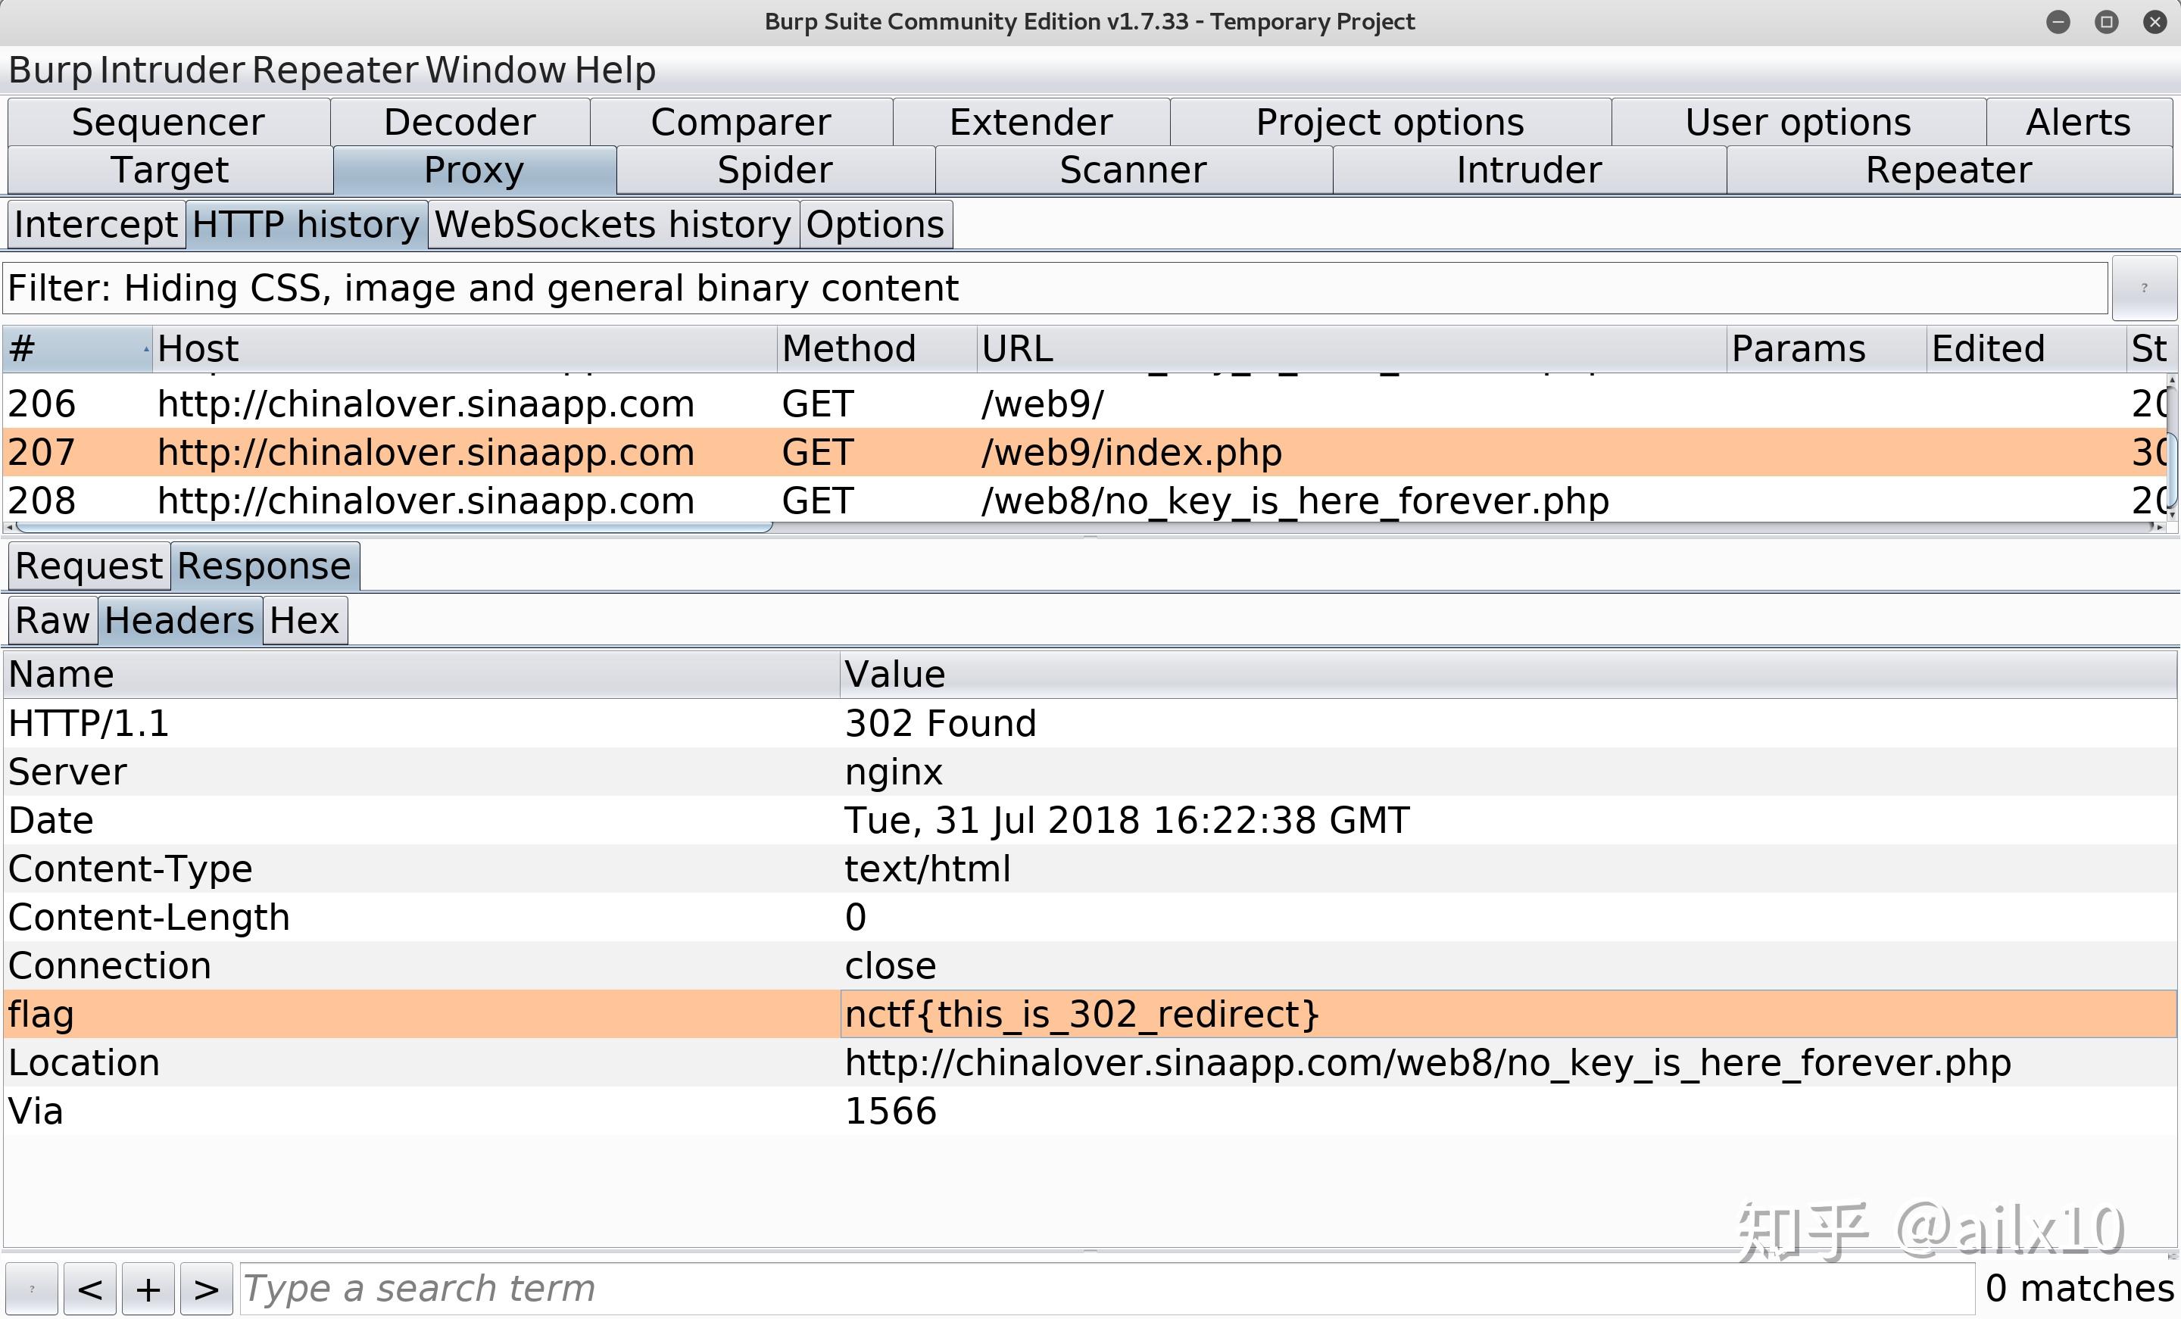The width and height of the screenshot is (2181, 1319).
Task: Click the previous match '<' button
Action: coord(89,1289)
